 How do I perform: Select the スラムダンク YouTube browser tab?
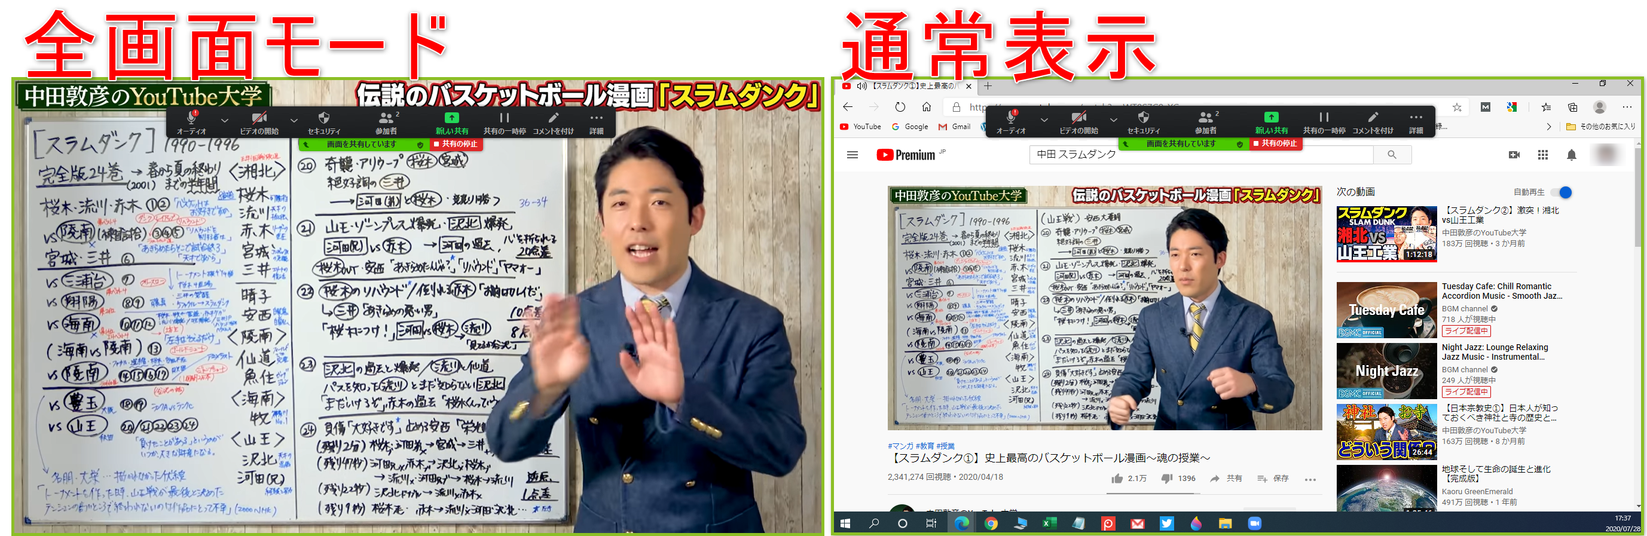[906, 86]
